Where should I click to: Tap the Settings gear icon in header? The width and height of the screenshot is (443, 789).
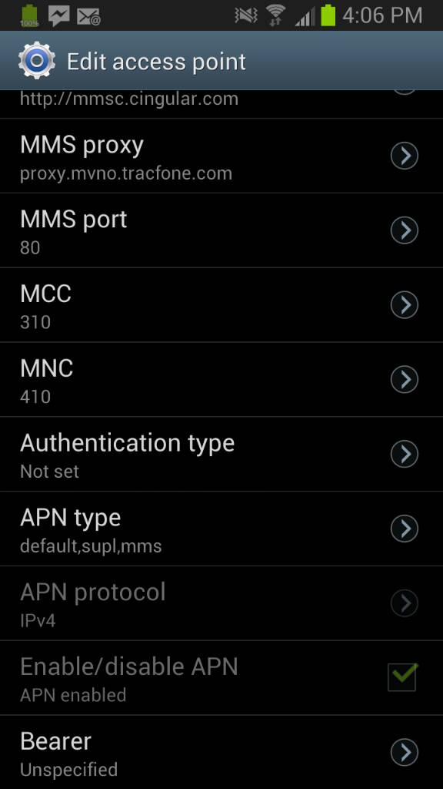click(x=37, y=61)
